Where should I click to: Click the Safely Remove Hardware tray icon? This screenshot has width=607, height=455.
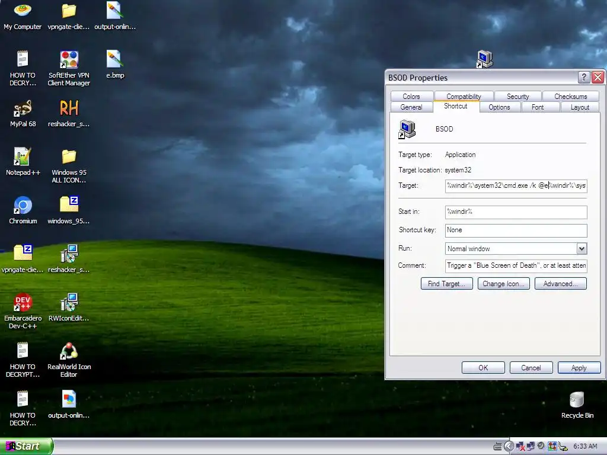click(563, 447)
